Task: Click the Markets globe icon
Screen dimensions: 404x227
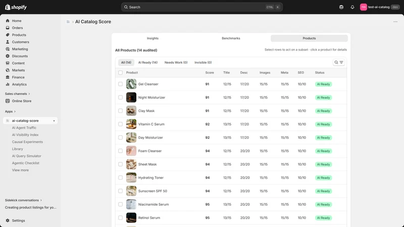Action: click(8, 70)
